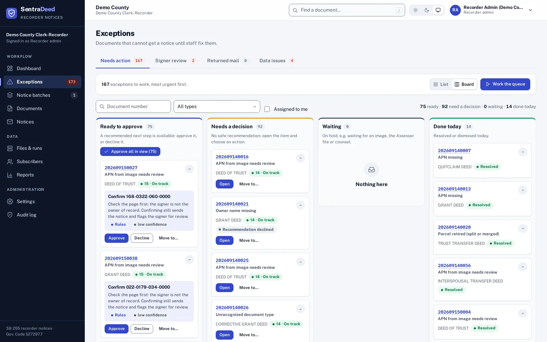This screenshot has width=547, height=342.
Task: Open Move to... on card 202609140016
Action: pyautogui.click(x=249, y=184)
